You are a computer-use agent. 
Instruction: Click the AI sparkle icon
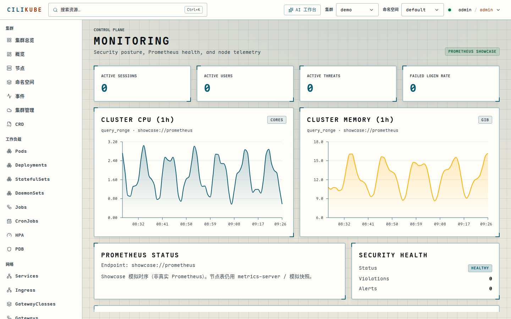291,10
